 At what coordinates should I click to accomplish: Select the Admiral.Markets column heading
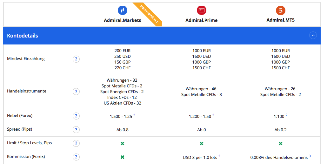click(123, 20)
